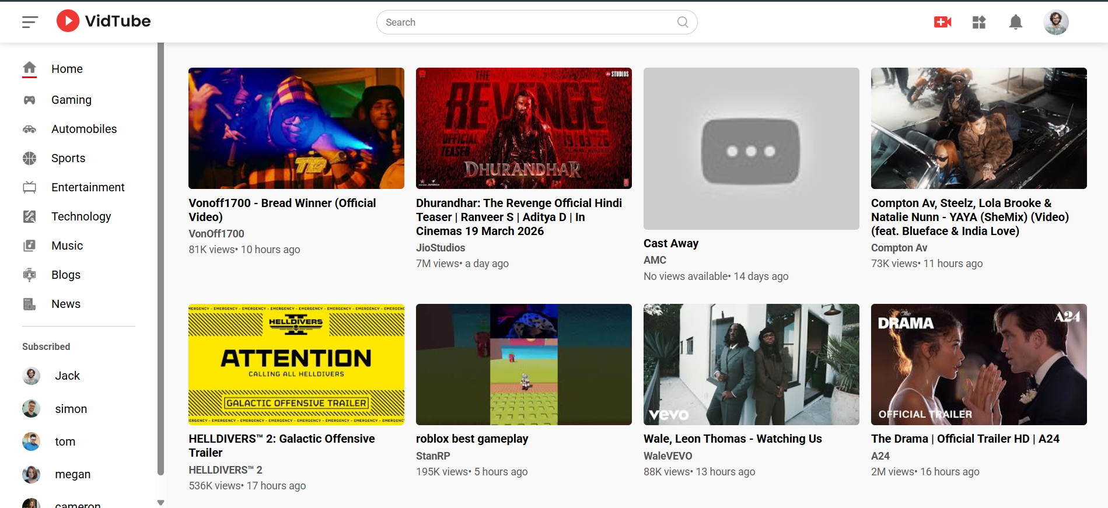1108x508 pixels.
Task: Open the upload video camera icon
Action: tap(942, 22)
